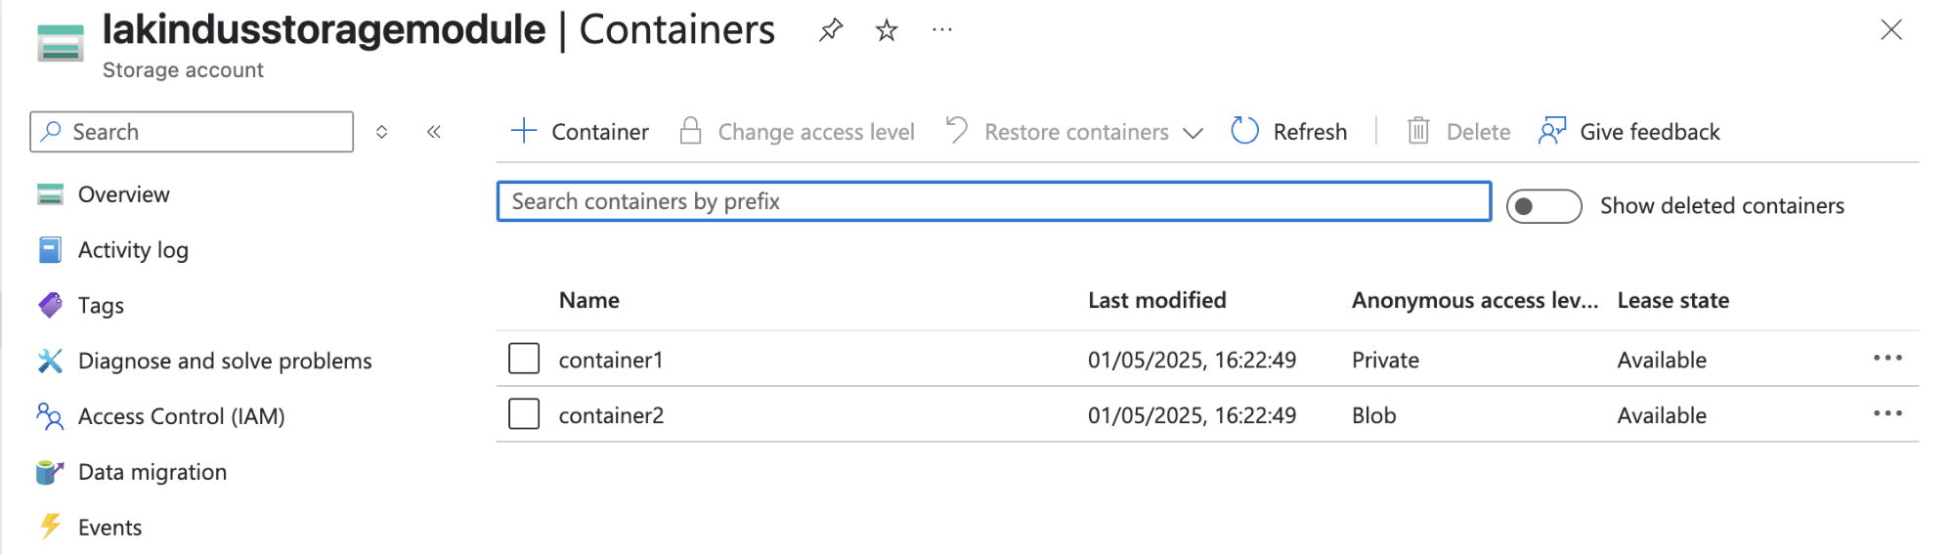Sort by Name column header

pyautogui.click(x=589, y=301)
